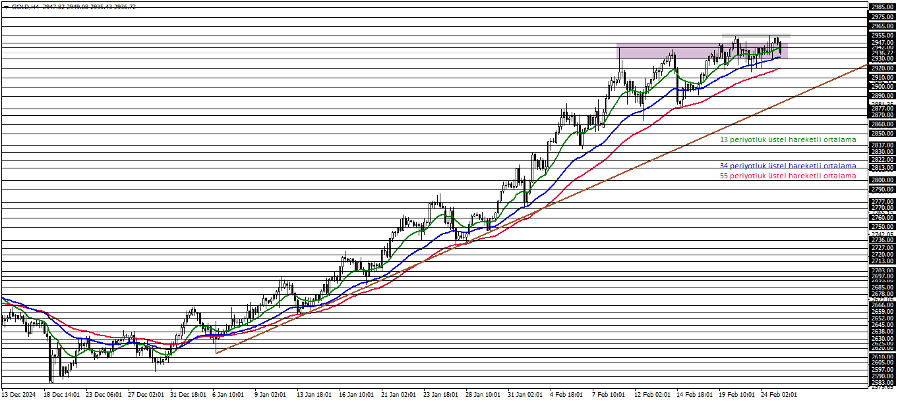Image resolution: width=898 pixels, height=402 pixels.
Task: Select the thin gray rectangle above the purple zone
Action: point(756,36)
